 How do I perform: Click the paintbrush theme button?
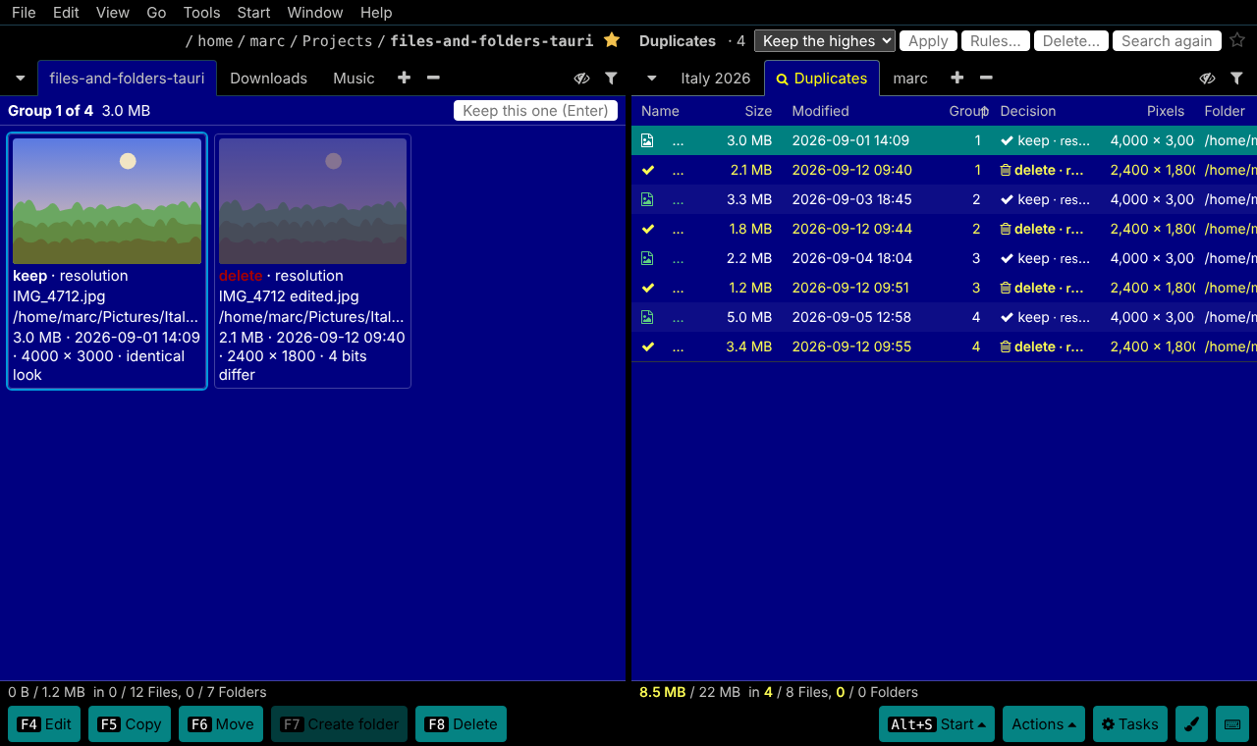(x=1191, y=724)
